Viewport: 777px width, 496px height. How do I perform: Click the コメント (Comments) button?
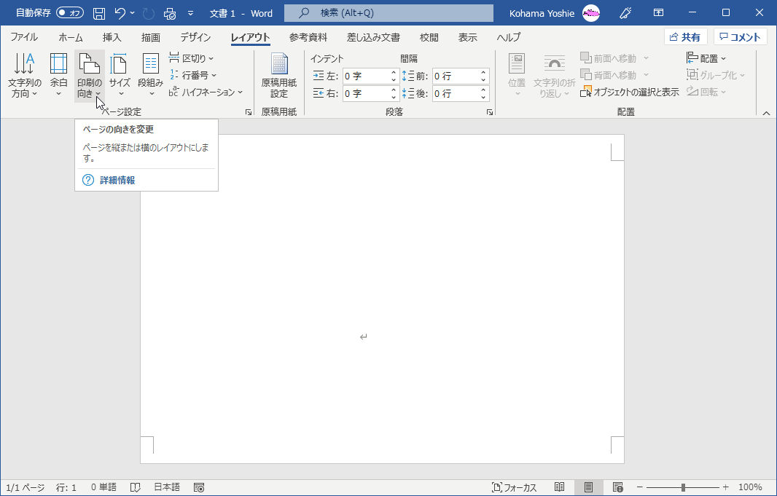741,37
